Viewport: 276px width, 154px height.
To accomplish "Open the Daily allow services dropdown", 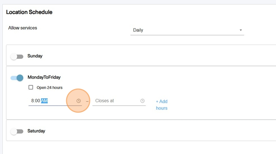I will click(187, 30).
